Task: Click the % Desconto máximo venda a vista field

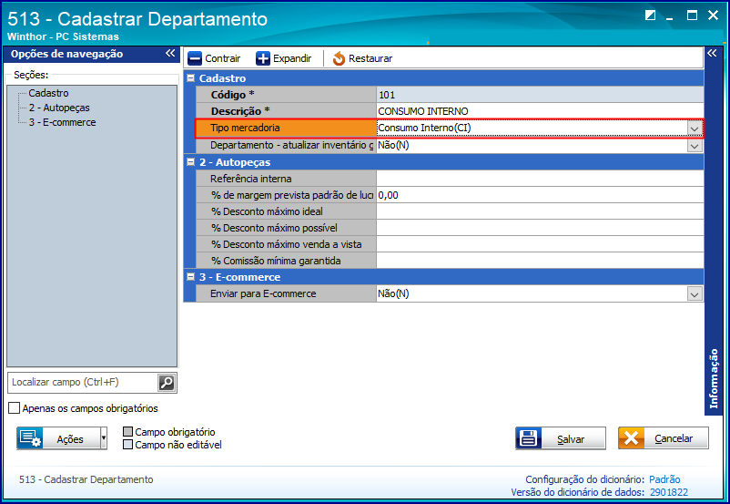Action: point(540,244)
